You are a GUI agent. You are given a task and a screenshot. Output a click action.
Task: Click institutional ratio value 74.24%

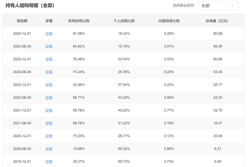[79, 72]
